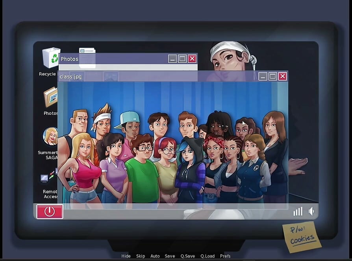The width and height of the screenshot is (352, 261).
Task: Click the password sticky note
Action: [x=302, y=237]
